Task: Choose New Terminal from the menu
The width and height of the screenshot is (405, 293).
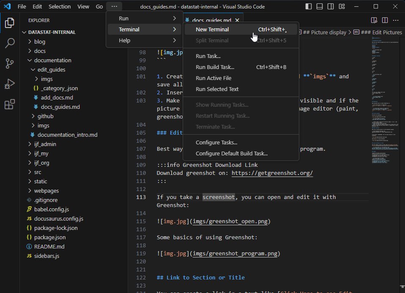Action: click(x=241, y=30)
